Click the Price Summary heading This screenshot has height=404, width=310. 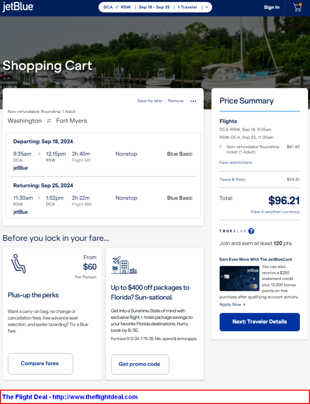(246, 101)
